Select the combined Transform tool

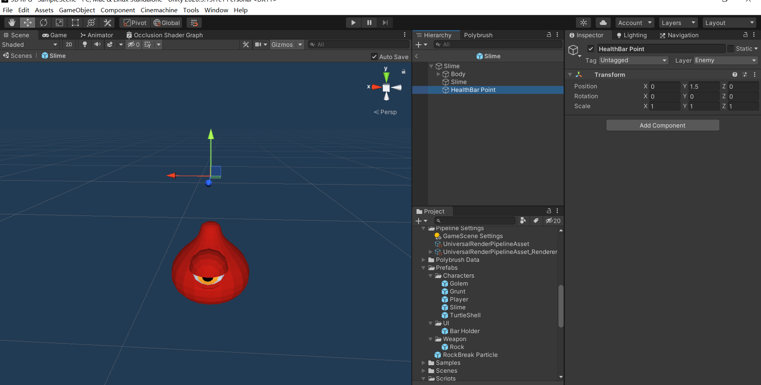point(91,23)
